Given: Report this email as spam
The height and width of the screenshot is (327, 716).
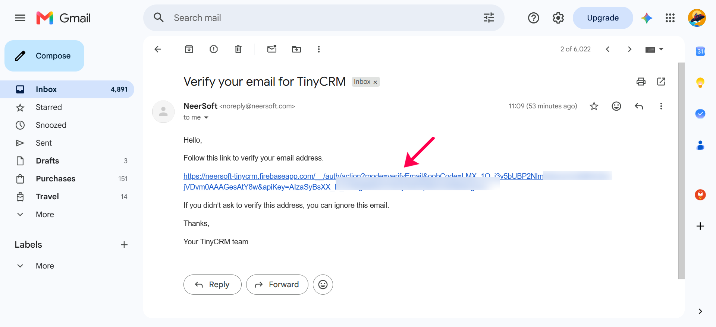Looking at the screenshot, I should point(214,49).
